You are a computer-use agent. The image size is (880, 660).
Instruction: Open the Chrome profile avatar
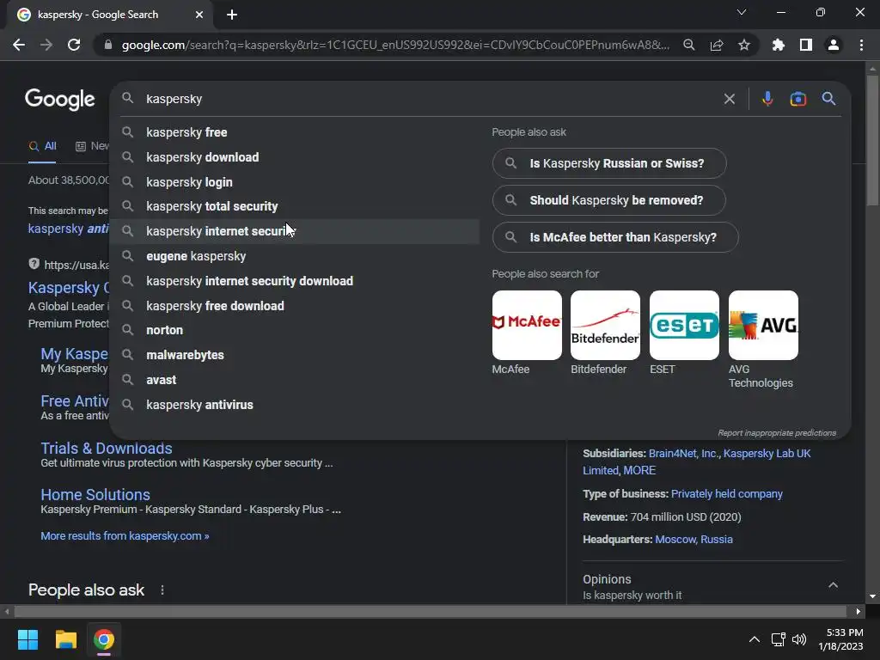(x=834, y=45)
